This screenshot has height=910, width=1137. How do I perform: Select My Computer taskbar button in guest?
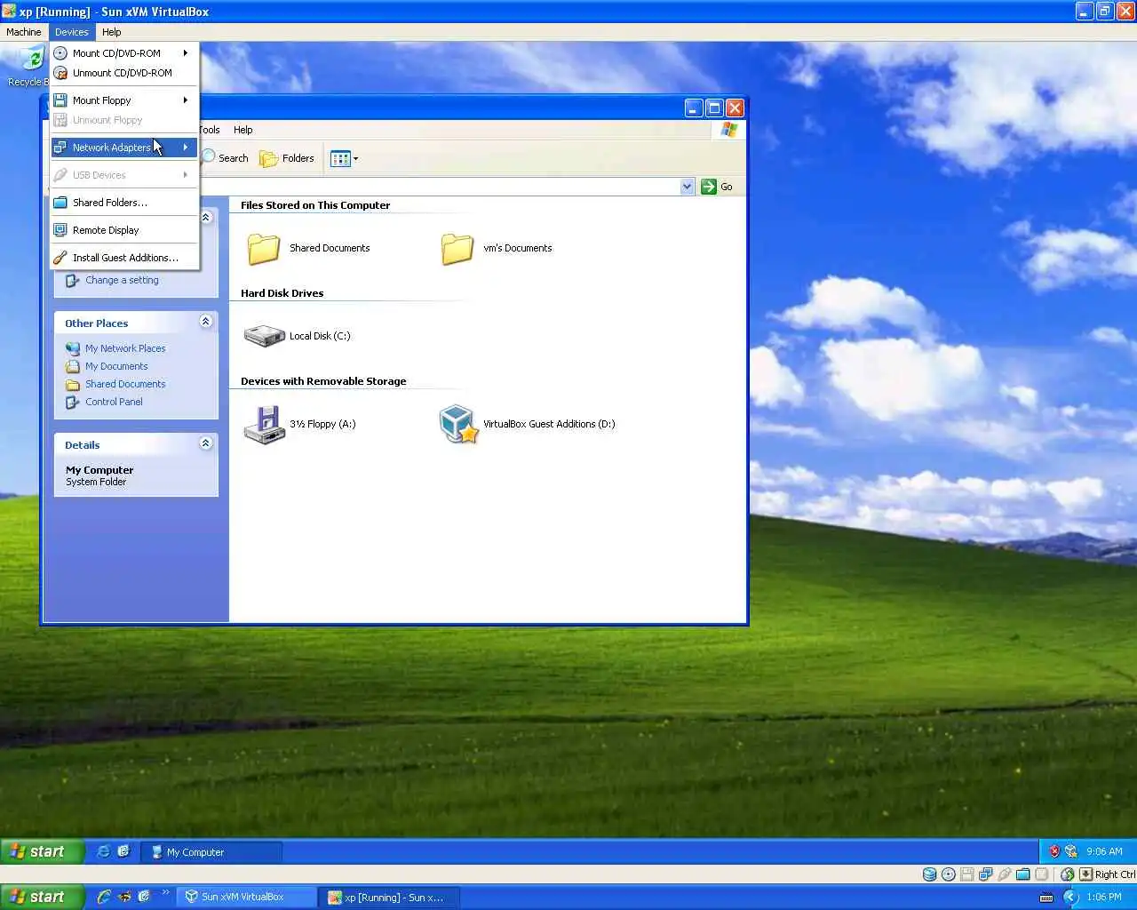[x=211, y=852]
